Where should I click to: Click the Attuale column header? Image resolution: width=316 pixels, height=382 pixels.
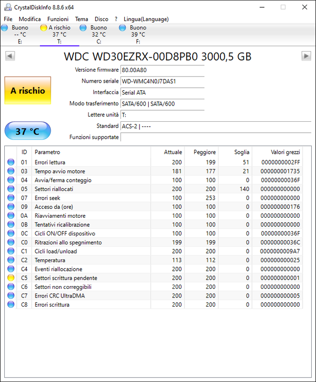coord(168,152)
